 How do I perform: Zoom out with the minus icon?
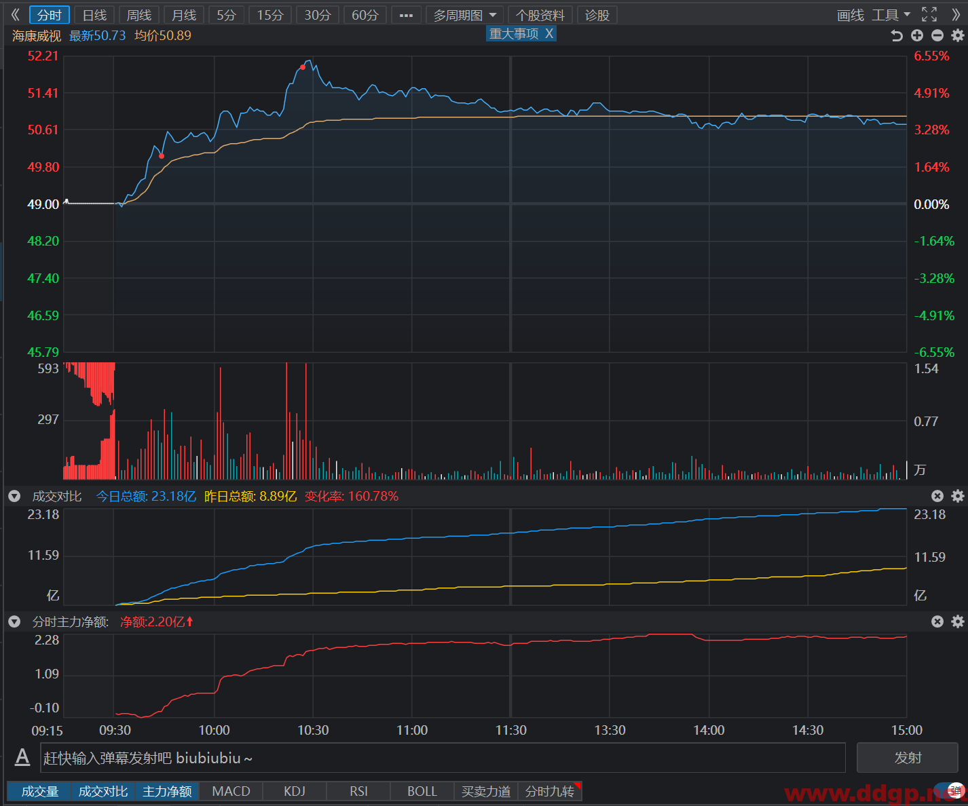937,35
